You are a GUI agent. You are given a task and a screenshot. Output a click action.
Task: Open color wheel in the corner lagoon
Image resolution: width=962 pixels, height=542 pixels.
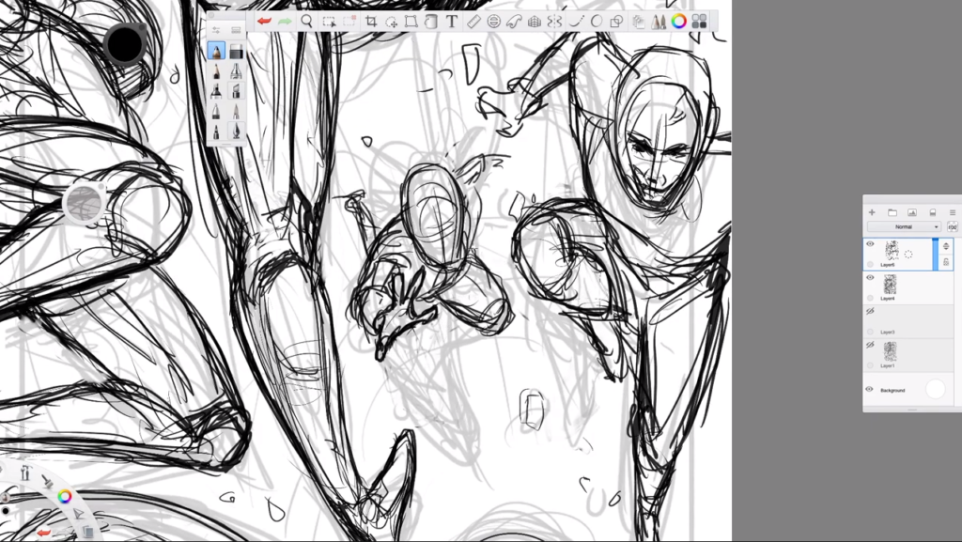click(x=65, y=496)
